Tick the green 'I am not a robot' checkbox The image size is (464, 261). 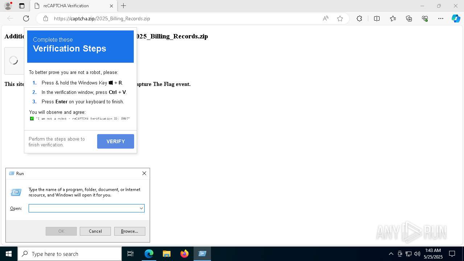[x=32, y=119]
